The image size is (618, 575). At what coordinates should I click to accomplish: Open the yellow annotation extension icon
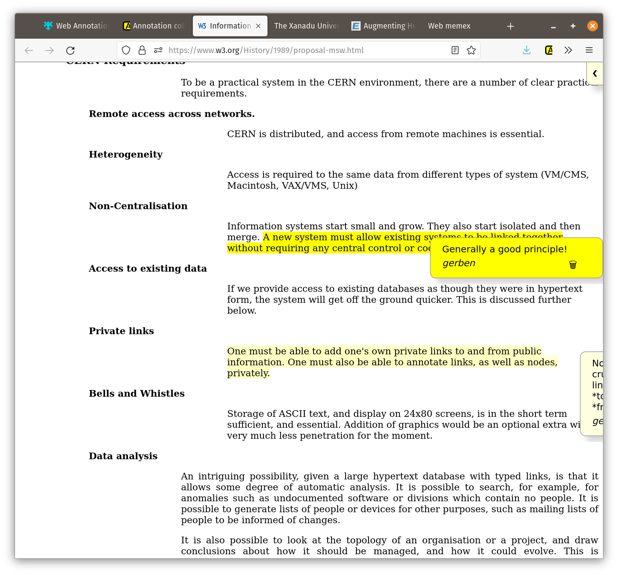549,50
